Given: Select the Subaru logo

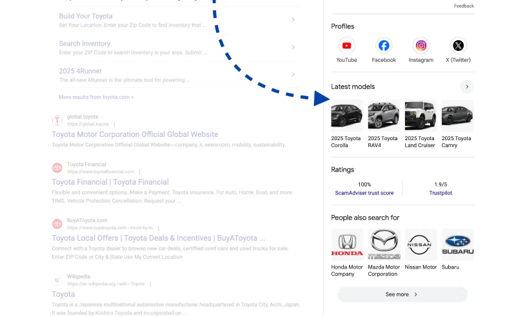Looking at the screenshot, I should [458, 245].
